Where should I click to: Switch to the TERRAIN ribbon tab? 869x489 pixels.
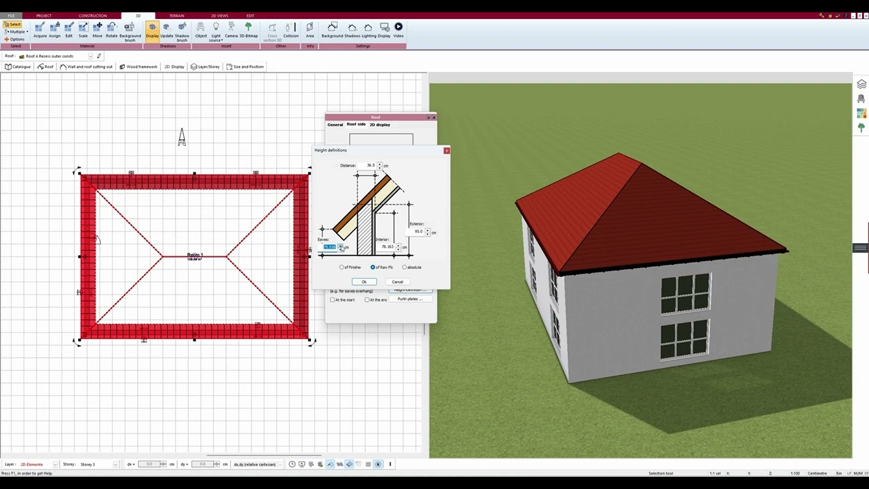pyautogui.click(x=177, y=16)
